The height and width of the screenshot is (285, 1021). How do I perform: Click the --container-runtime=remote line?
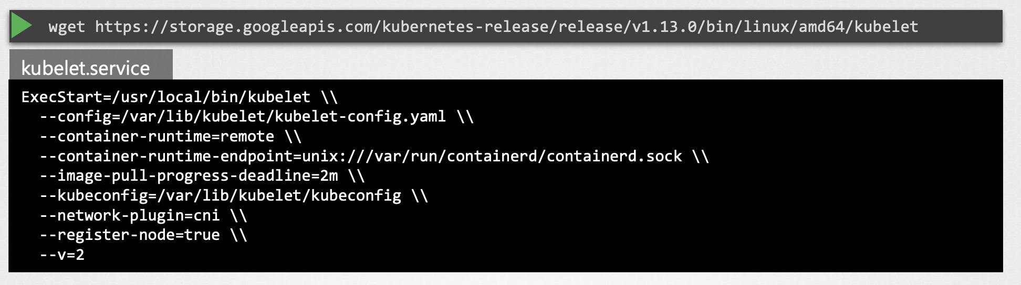157,136
